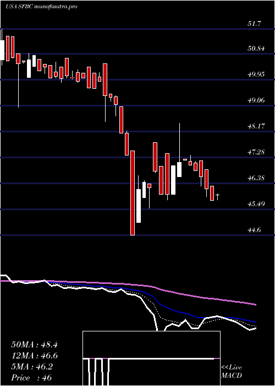
Task: Click the 44.6 price axis label
Action: [254, 230]
